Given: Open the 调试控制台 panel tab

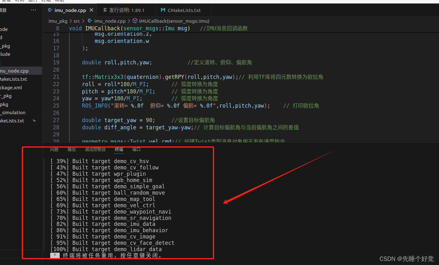Looking at the screenshot, I should (x=95, y=150).
